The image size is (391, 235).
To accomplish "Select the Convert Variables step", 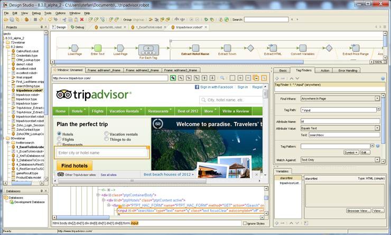I will [303, 48].
